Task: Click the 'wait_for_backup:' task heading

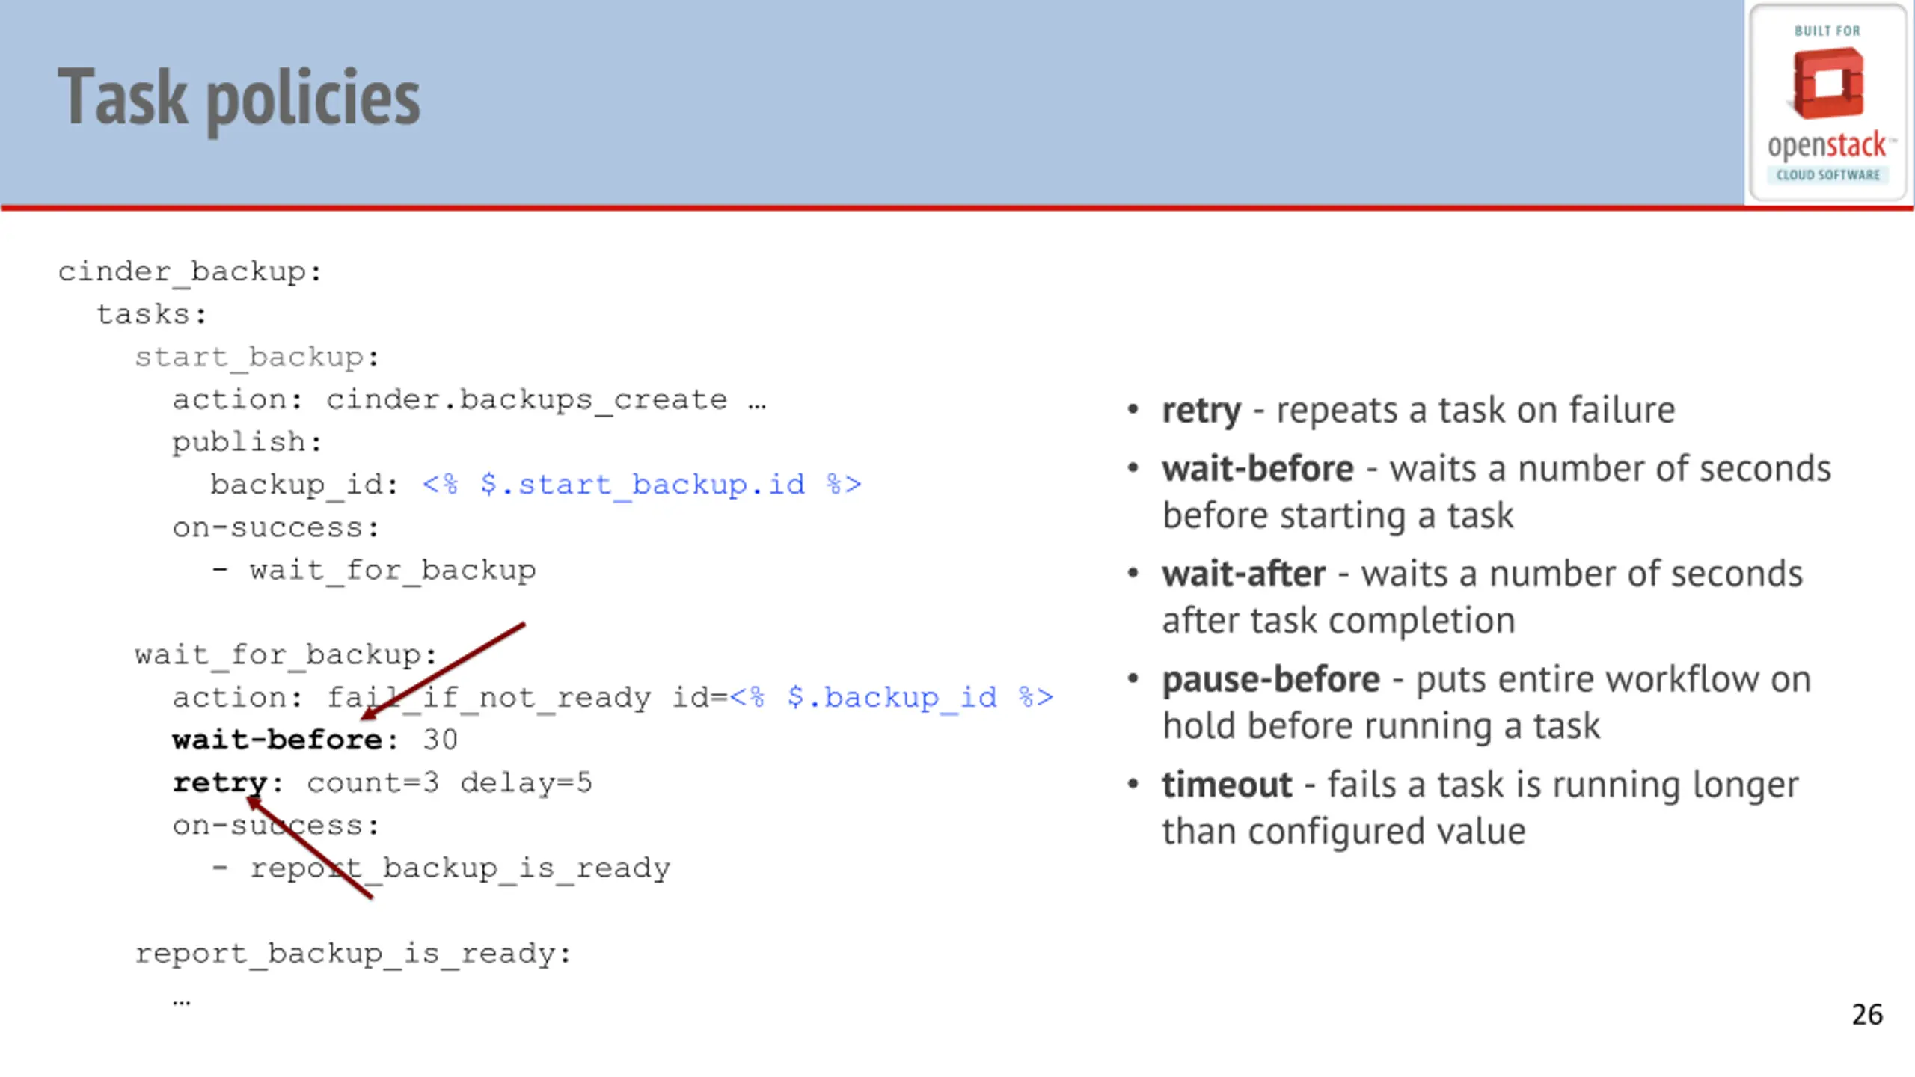Action: [286, 655]
